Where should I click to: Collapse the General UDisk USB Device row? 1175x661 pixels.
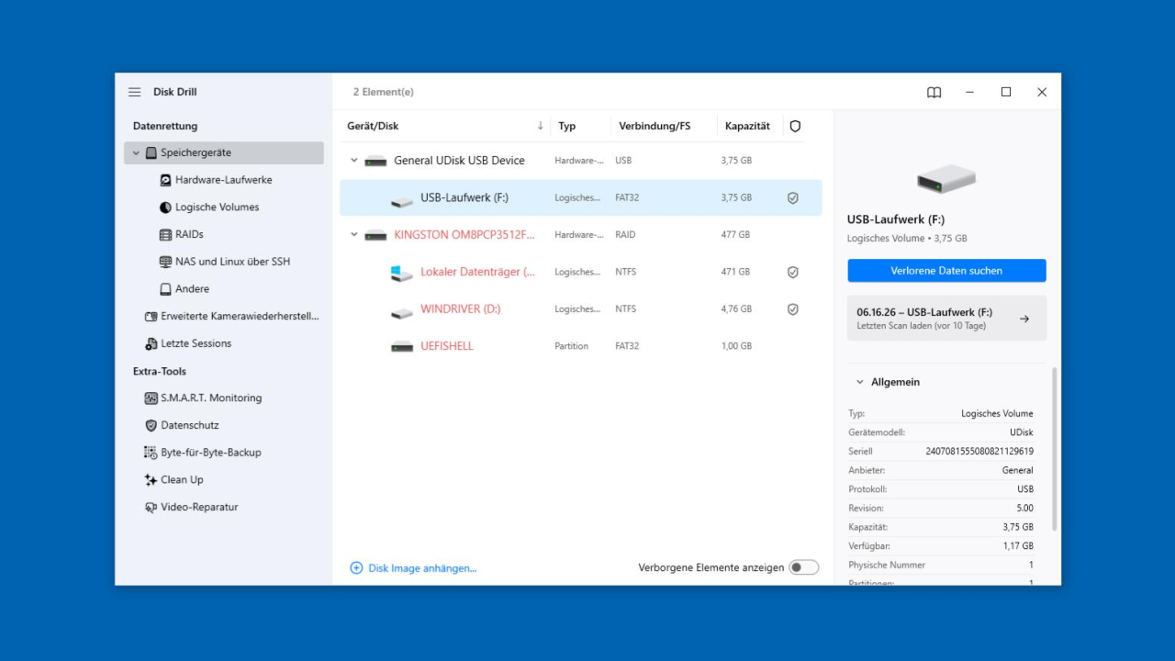[353, 161]
